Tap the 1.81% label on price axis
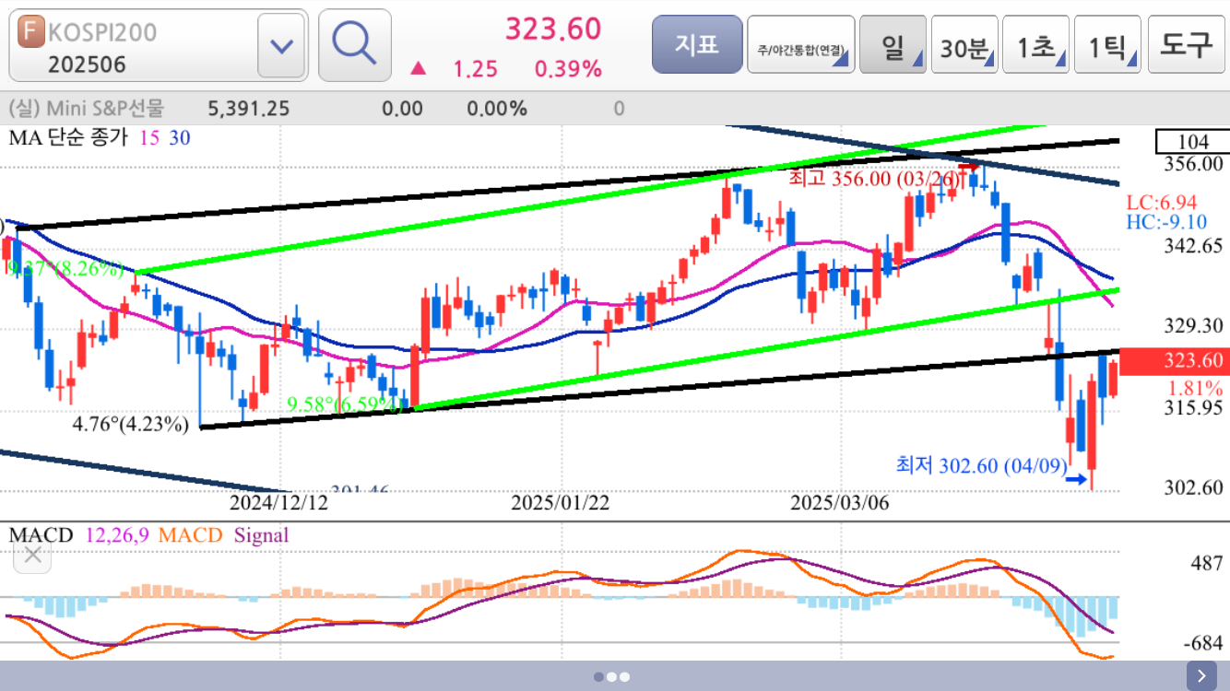This screenshot has height=691, width=1230. click(x=1195, y=387)
